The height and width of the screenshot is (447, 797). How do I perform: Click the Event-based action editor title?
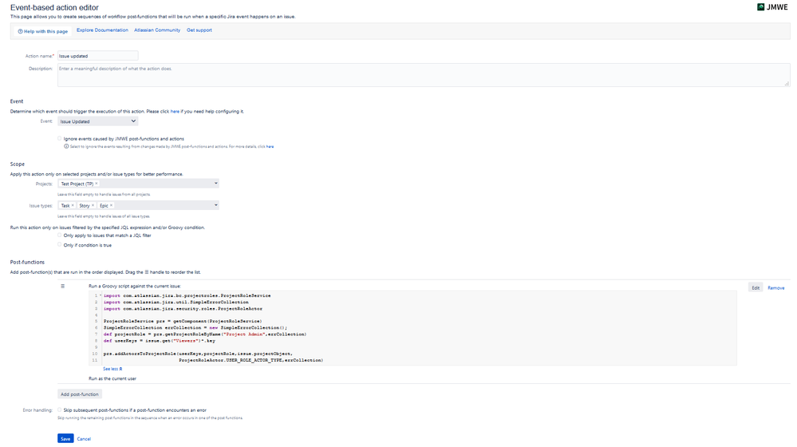point(54,8)
